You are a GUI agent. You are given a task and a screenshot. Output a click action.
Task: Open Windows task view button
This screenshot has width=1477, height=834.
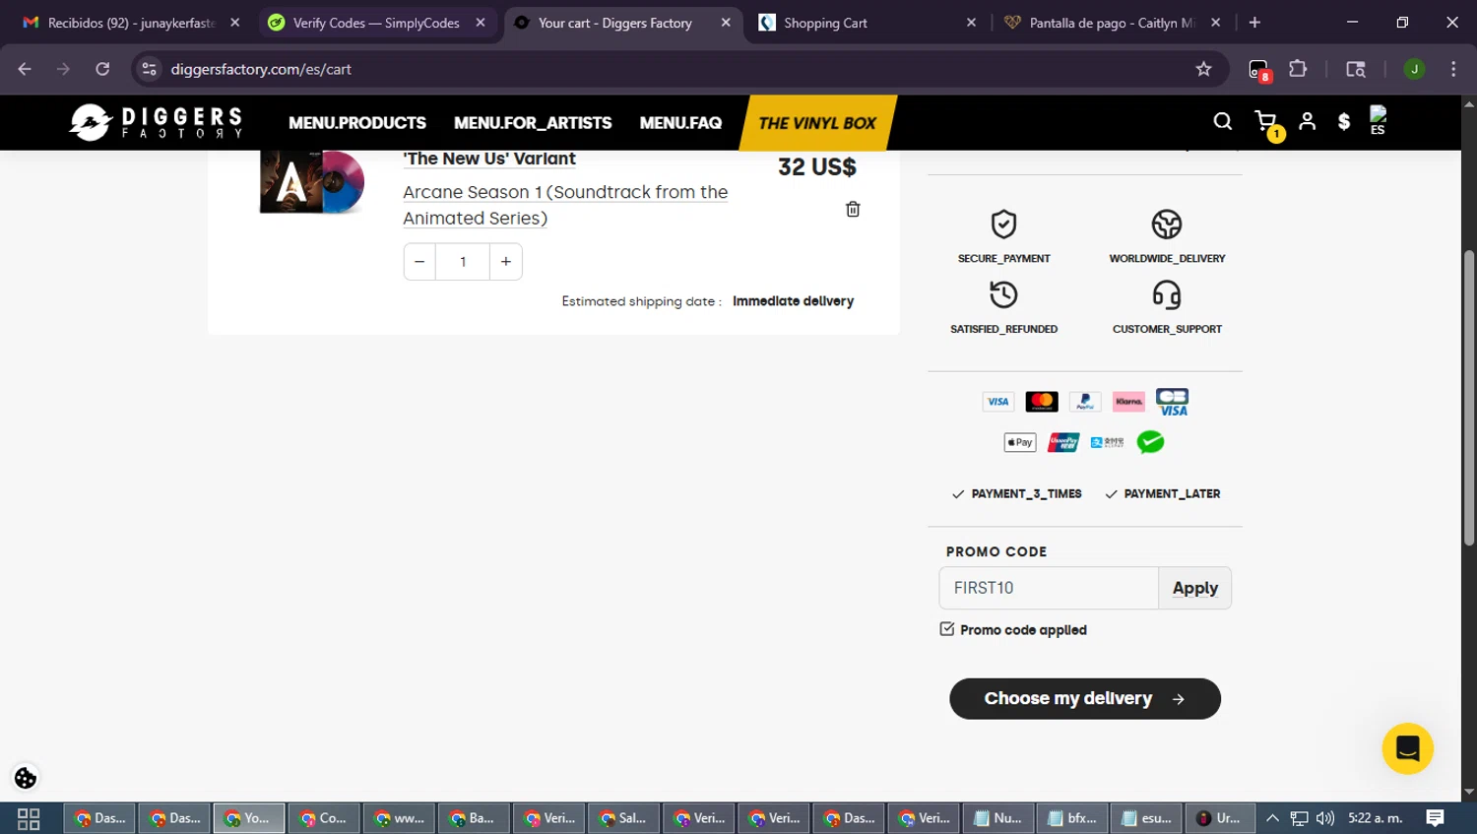click(x=29, y=818)
